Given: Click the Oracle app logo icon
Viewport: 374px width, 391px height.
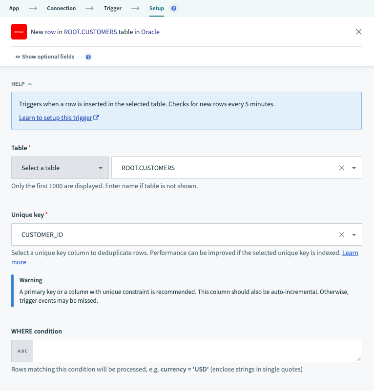Looking at the screenshot, I should point(19,32).
